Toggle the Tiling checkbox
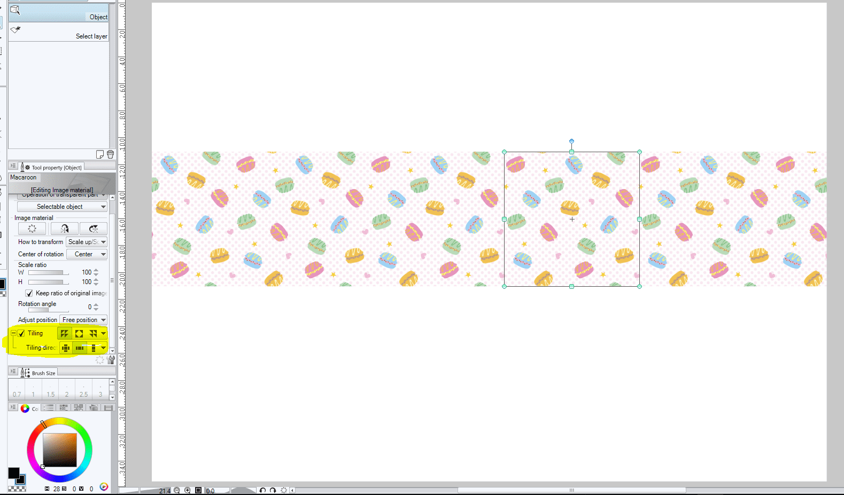Viewport: 844px width, 495px height. click(x=21, y=333)
